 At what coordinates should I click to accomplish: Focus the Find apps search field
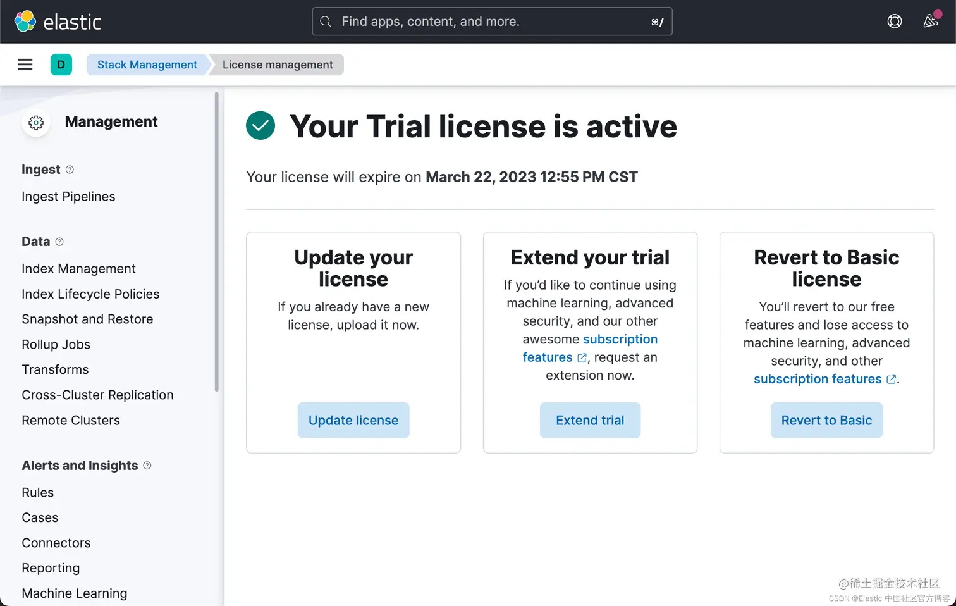pyautogui.click(x=492, y=22)
